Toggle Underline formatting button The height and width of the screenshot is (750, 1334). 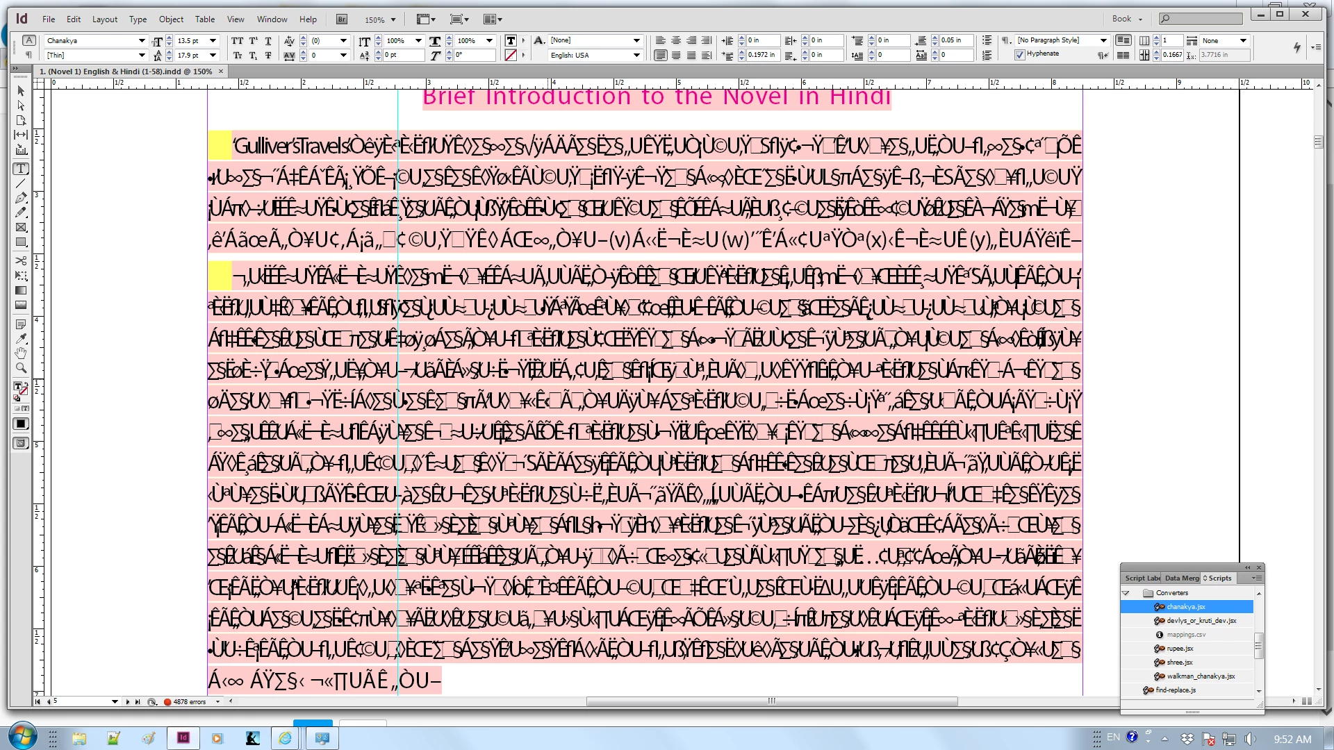(x=268, y=41)
